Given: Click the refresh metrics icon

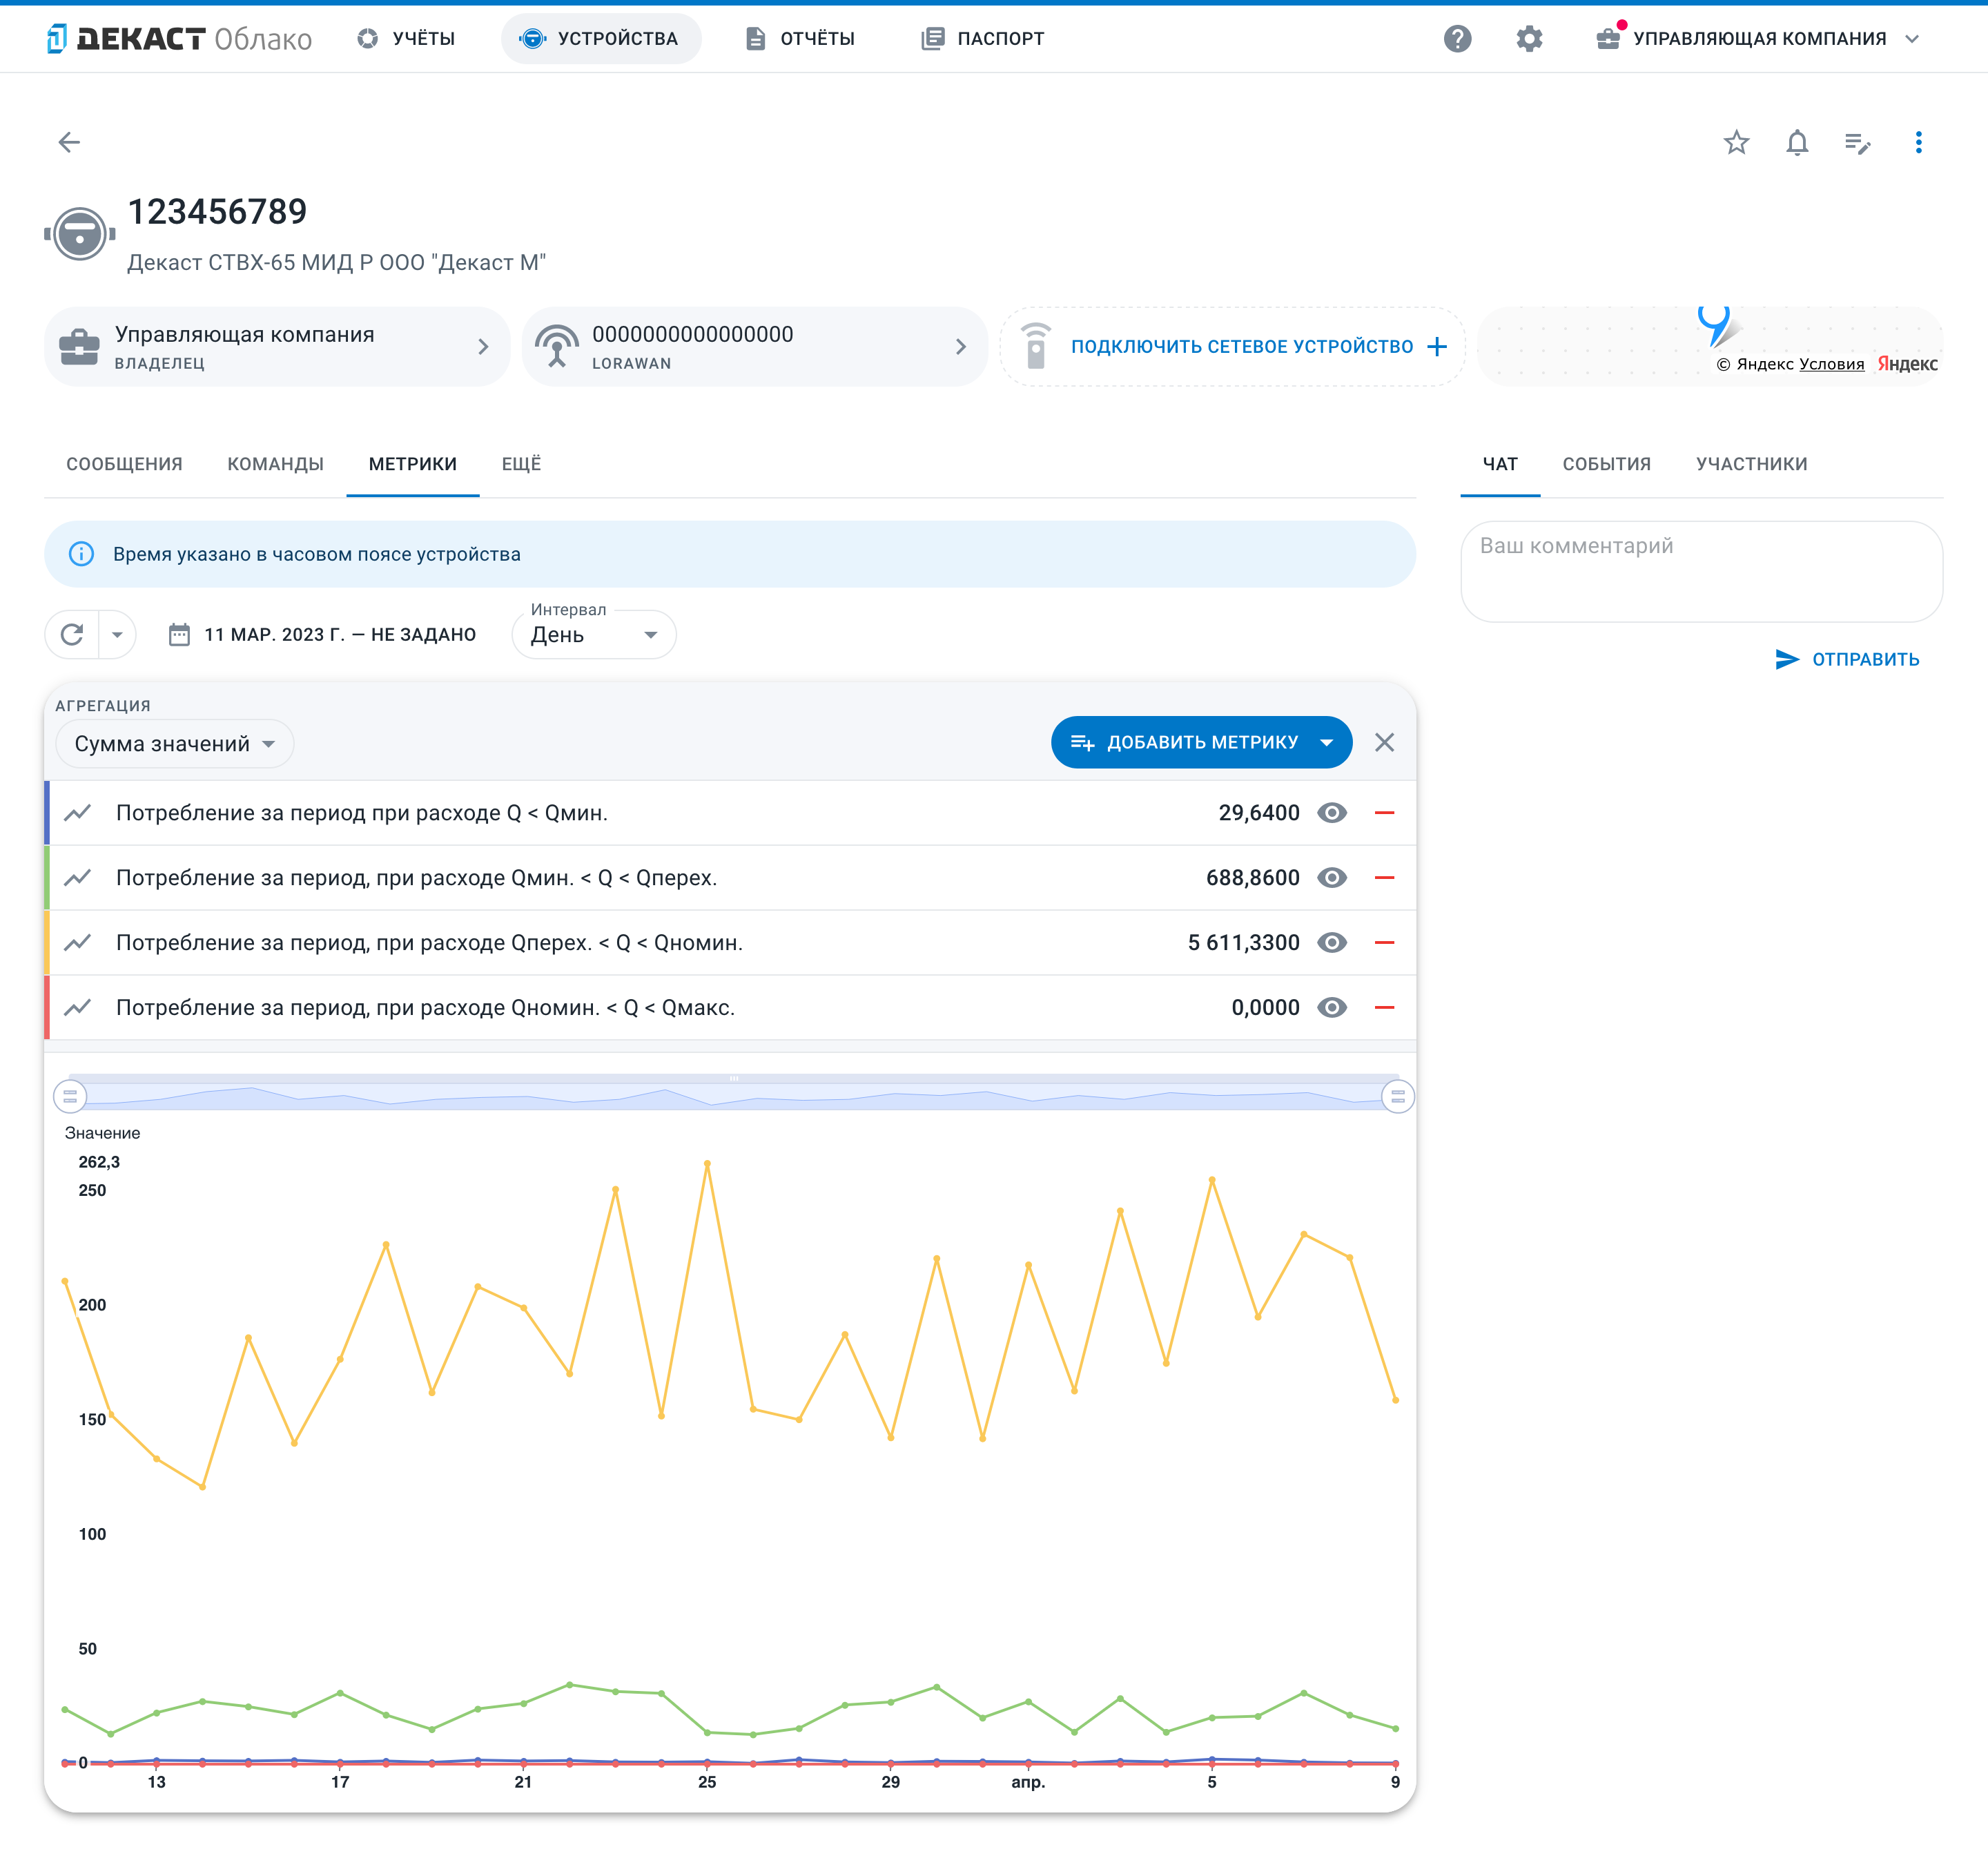Looking at the screenshot, I should [x=72, y=635].
